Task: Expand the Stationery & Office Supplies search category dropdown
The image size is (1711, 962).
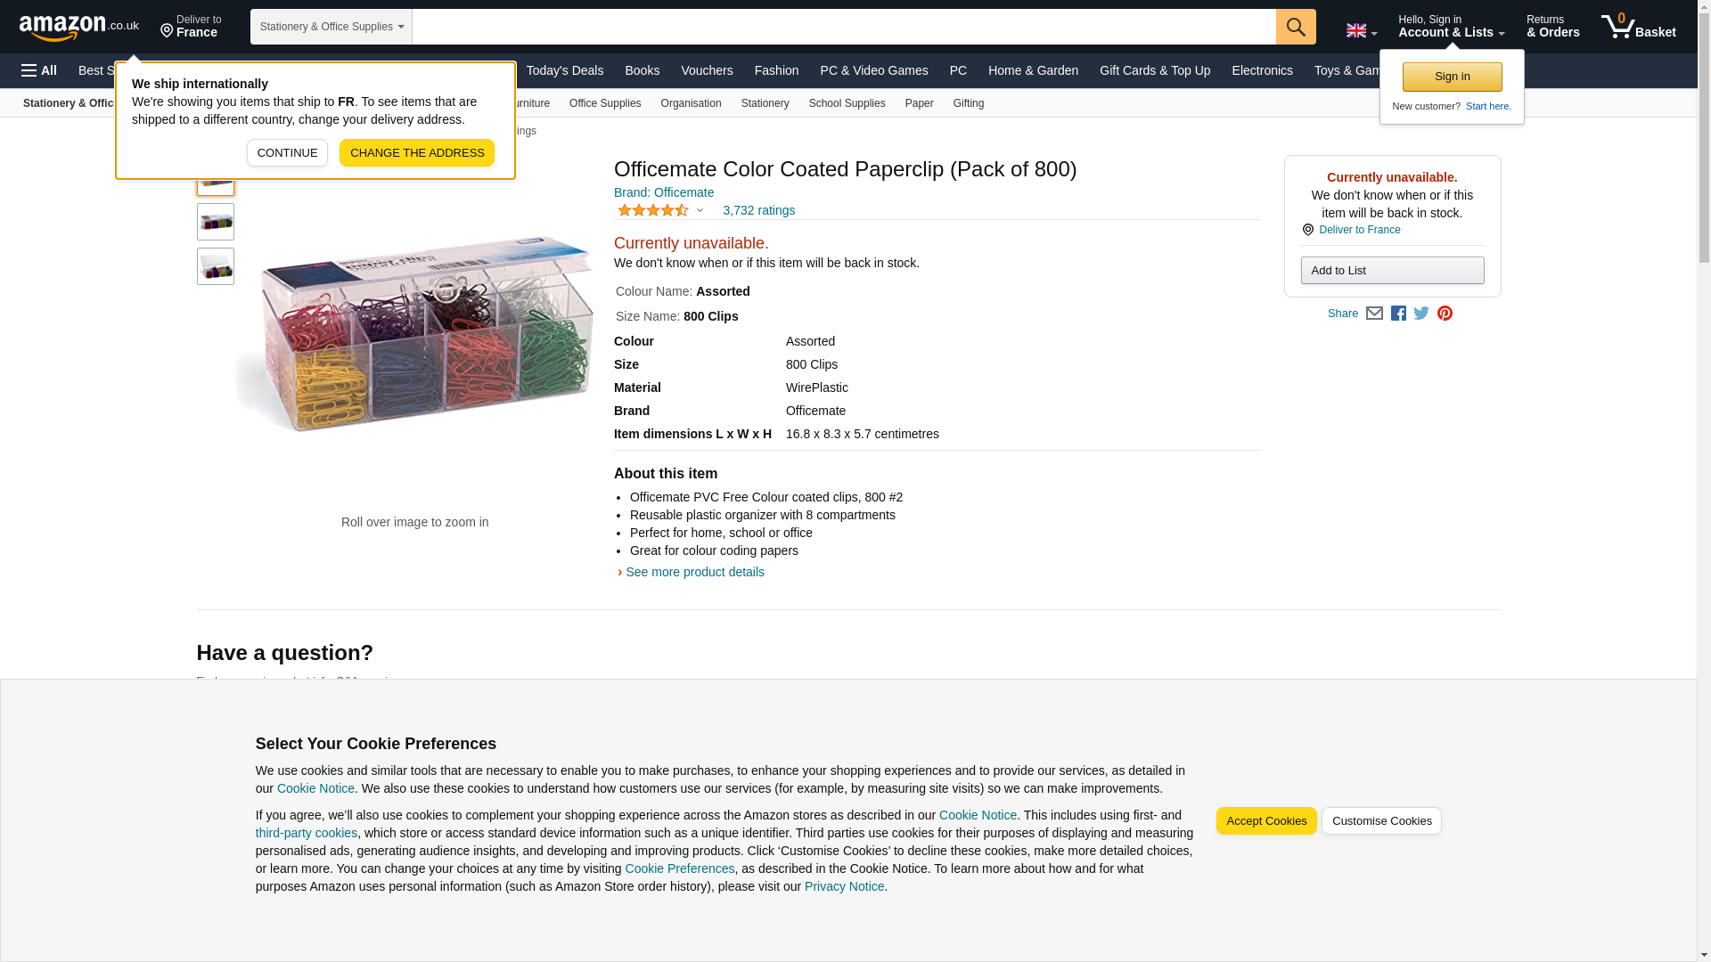Action: [331, 27]
